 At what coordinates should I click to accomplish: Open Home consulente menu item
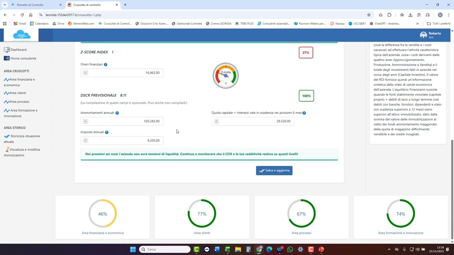point(23,58)
